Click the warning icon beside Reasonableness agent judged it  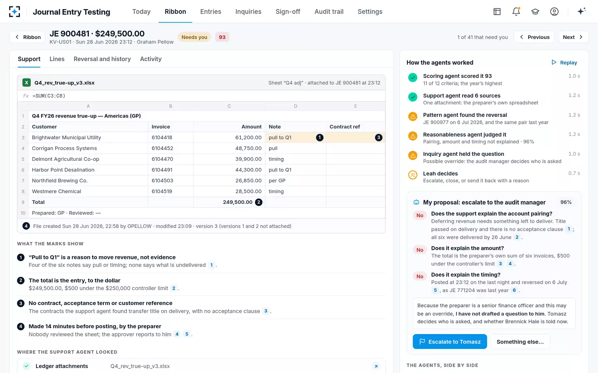point(413,136)
